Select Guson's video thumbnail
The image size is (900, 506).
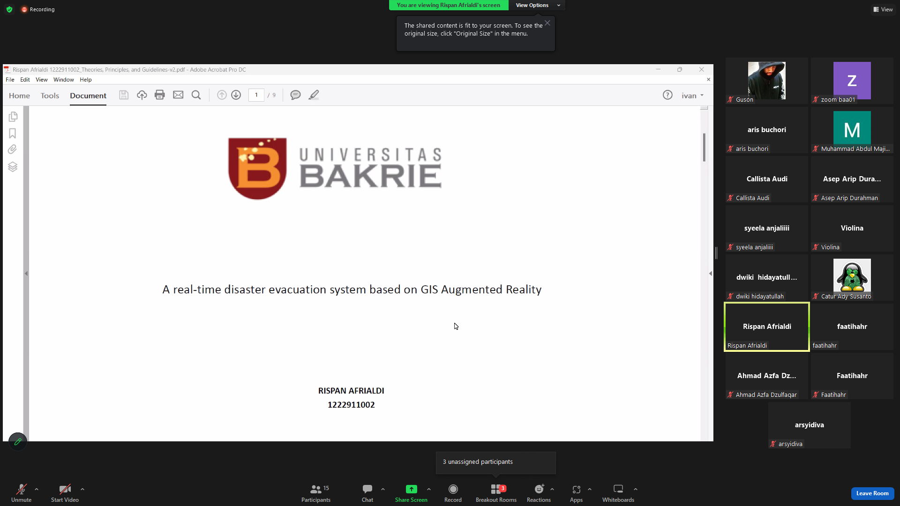pos(767,81)
